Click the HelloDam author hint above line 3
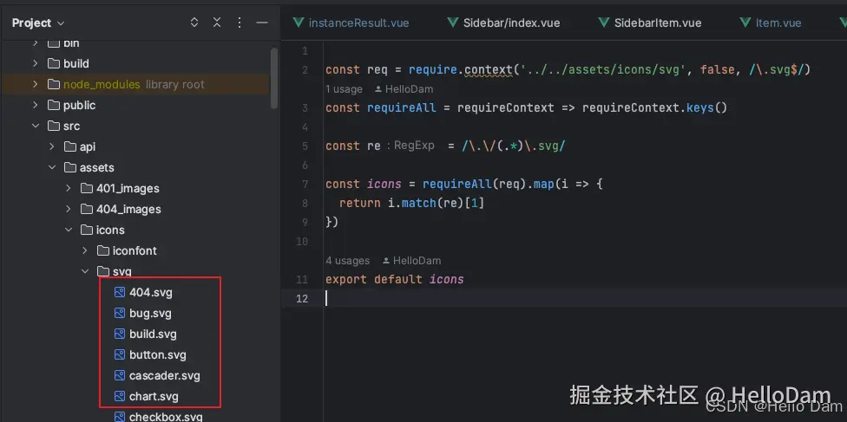 pyautogui.click(x=404, y=89)
